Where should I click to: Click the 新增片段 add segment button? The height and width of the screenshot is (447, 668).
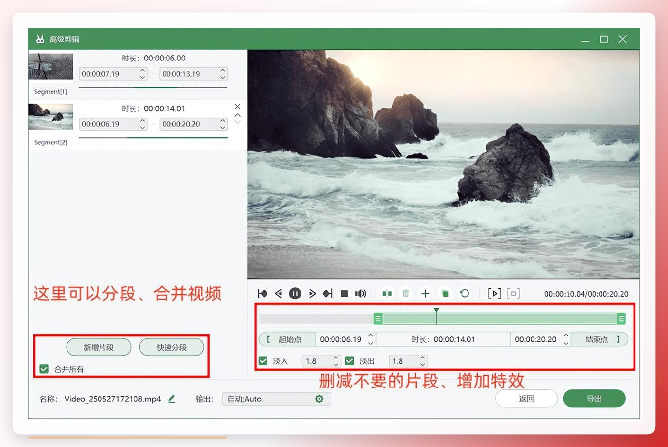coord(99,347)
